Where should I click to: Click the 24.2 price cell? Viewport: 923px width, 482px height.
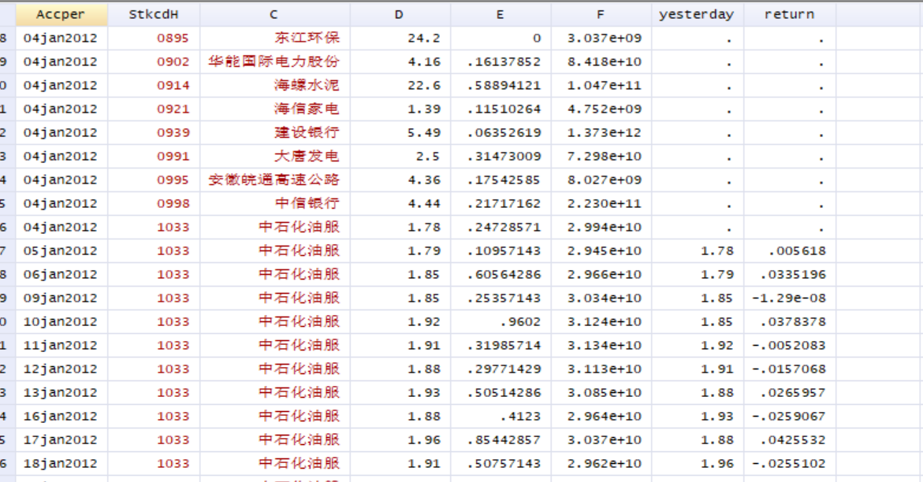tap(400, 39)
